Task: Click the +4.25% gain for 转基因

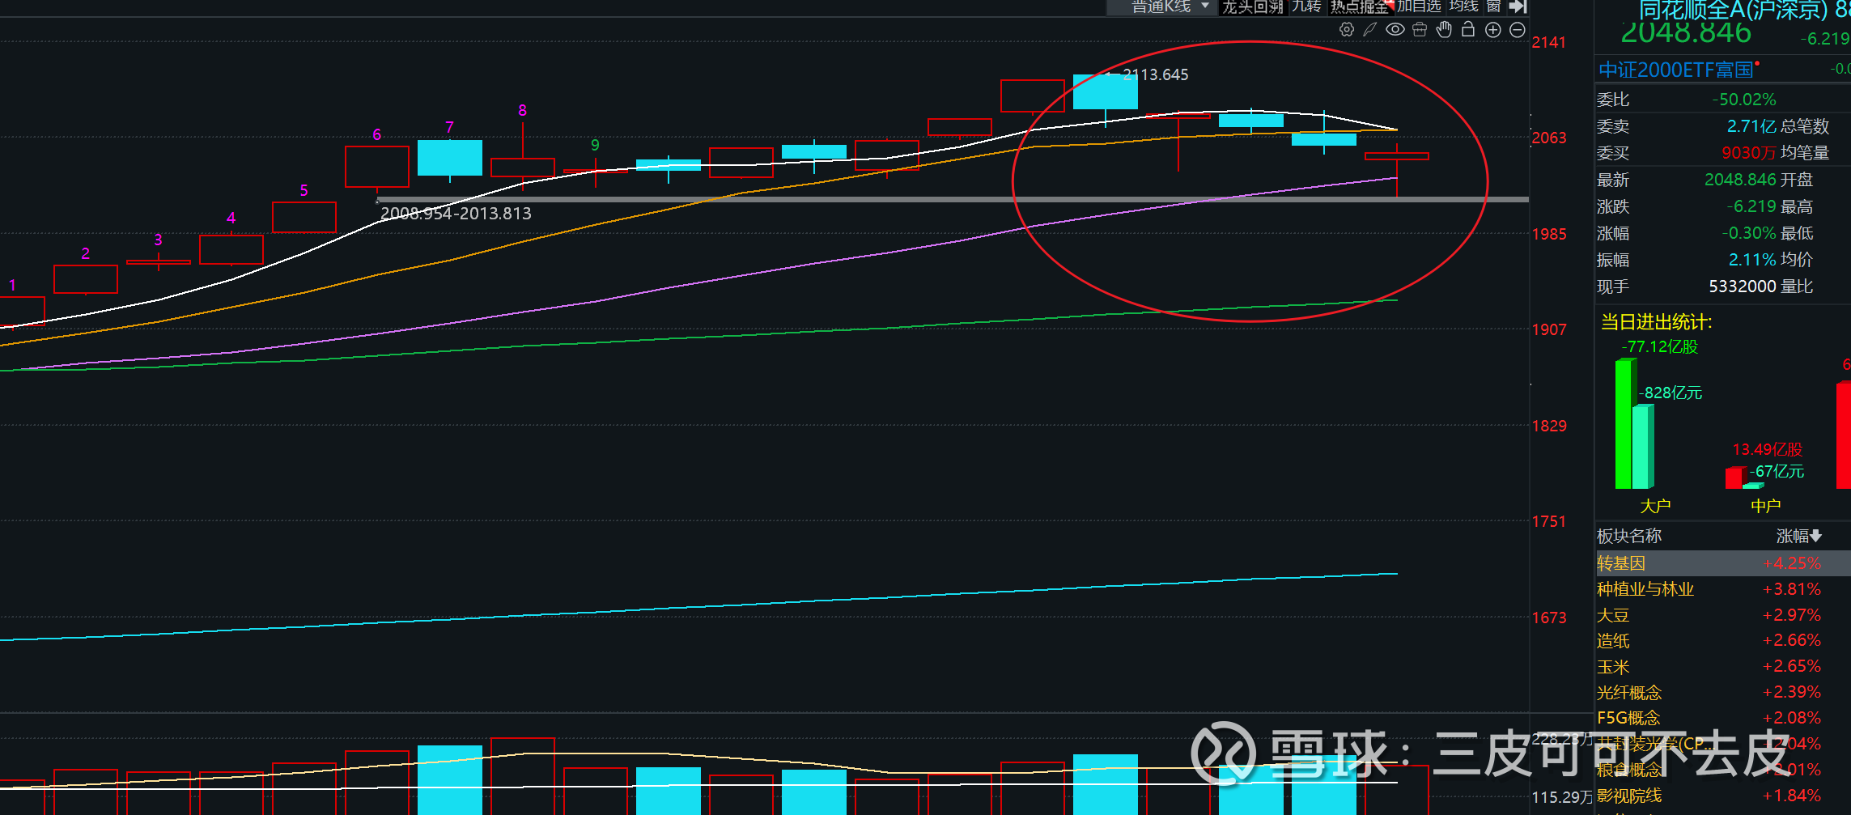Action: pos(1792,563)
